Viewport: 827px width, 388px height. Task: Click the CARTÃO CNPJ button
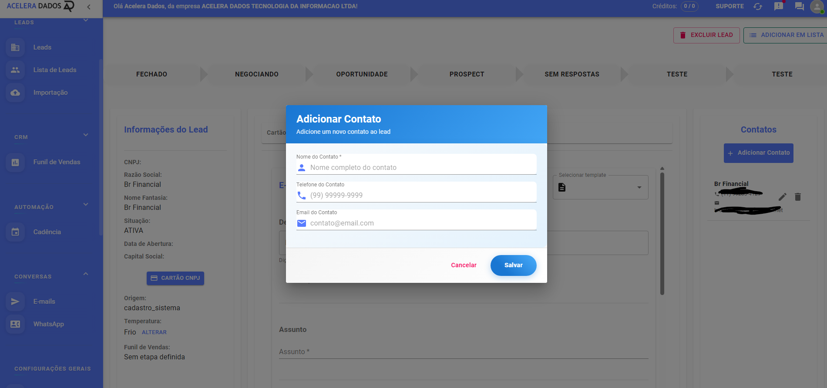(175, 278)
